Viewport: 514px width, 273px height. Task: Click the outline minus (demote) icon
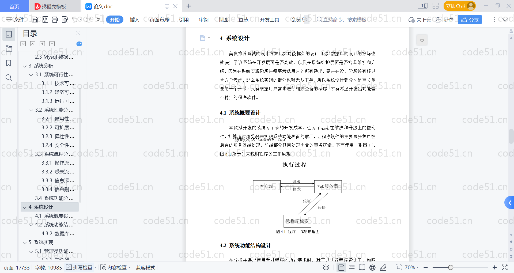pyautogui.click(x=52, y=44)
